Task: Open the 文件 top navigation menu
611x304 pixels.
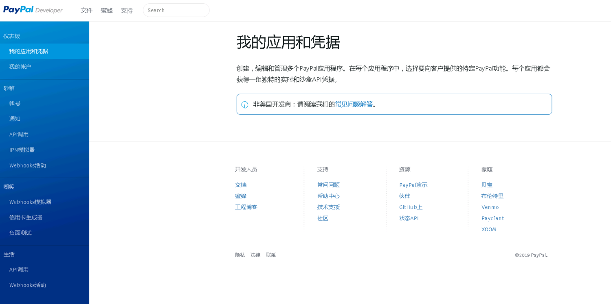Action: pos(86,10)
